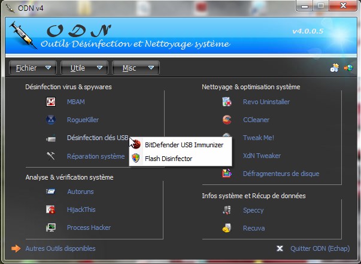The image size is (361, 264).
Task: Open the Utile dropdown menu
Action: pyautogui.click(x=84, y=68)
